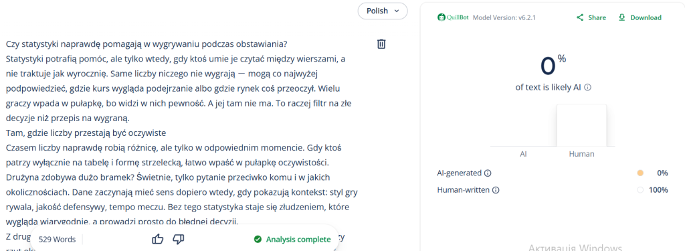Click the 'AI-generated' label
Screen dimensions: 685x251
click(x=460, y=173)
